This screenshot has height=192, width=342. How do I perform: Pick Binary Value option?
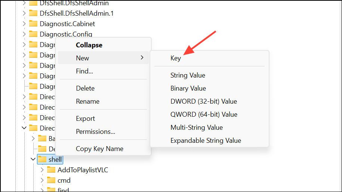[188, 88]
